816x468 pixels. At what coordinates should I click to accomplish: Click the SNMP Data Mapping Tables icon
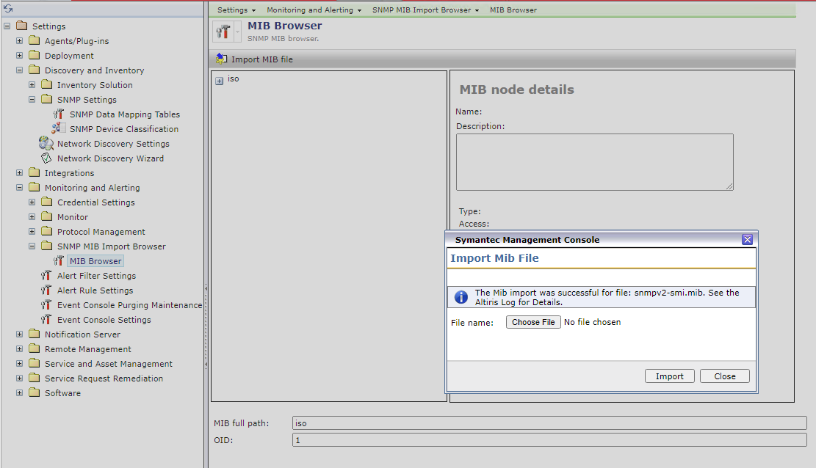tap(59, 114)
